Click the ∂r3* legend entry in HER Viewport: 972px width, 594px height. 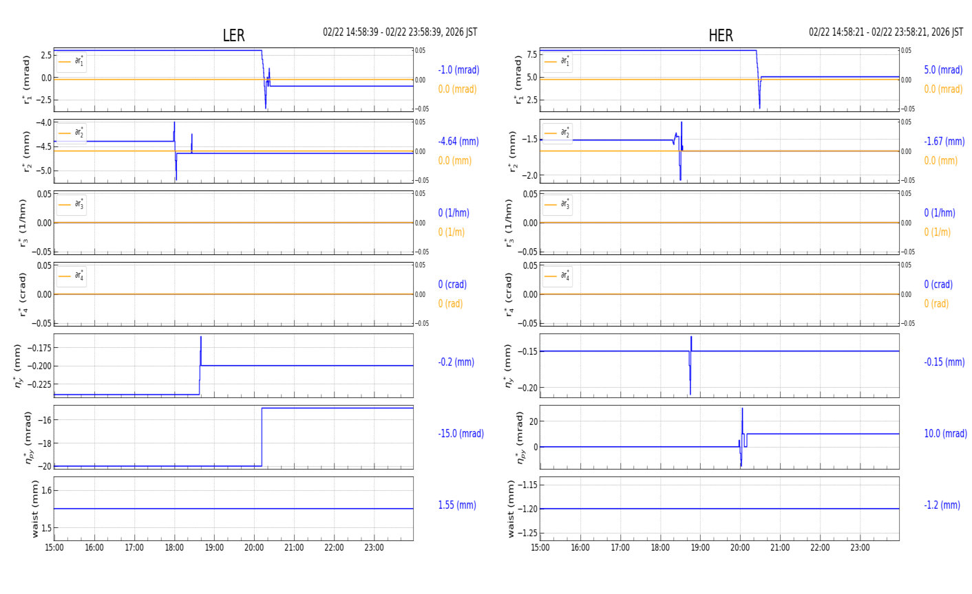coord(558,205)
